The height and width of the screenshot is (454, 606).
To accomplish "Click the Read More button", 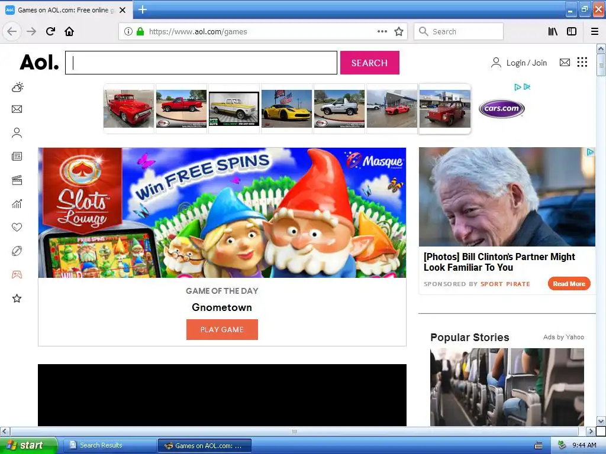I will [569, 284].
